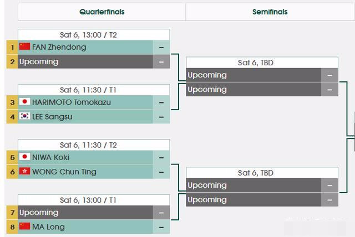The image size is (355, 237).
Task: Click the China flag beside FAN Zhendong
Action: tap(24, 47)
